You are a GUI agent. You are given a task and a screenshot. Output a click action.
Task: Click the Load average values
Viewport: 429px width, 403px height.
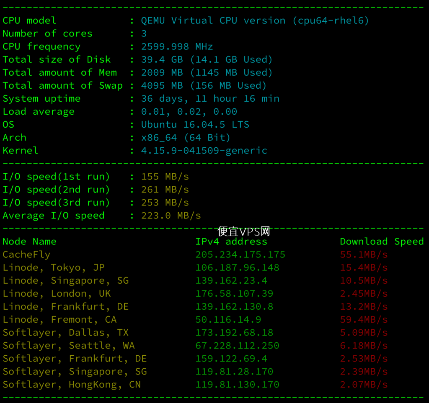[189, 111]
